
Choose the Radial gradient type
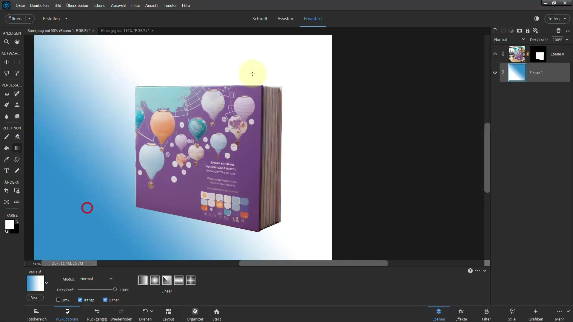pyautogui.click(x=155, y=280)
